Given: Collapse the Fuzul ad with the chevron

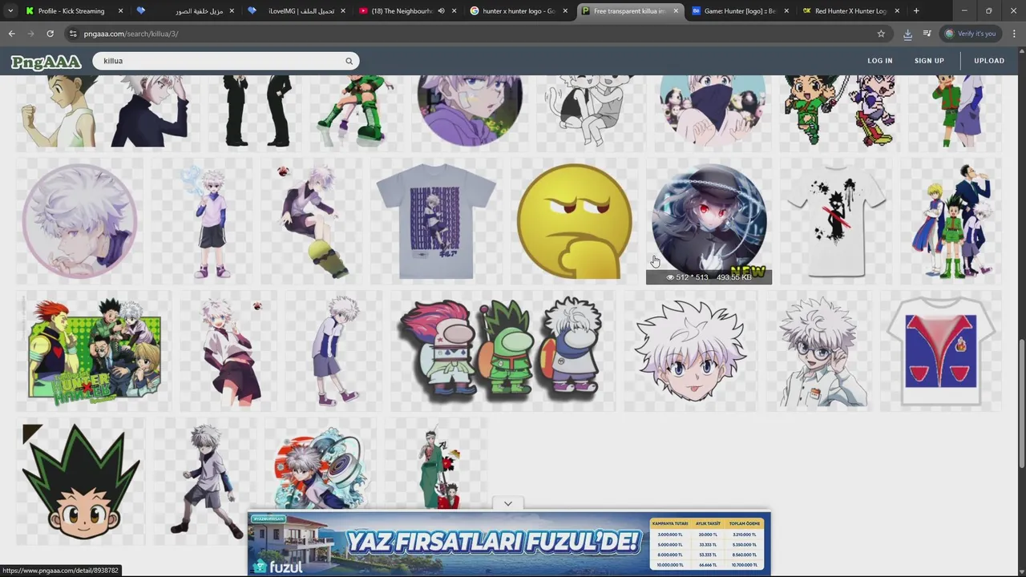Looking at the screenshot, I should [x=507, y=503].
